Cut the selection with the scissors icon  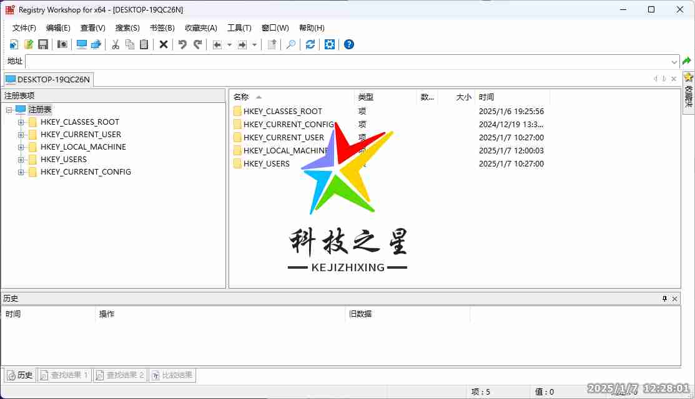point(116,44)
